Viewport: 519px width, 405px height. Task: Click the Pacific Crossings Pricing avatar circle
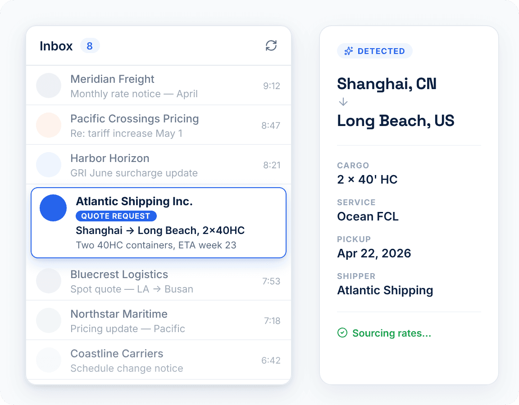49,125
